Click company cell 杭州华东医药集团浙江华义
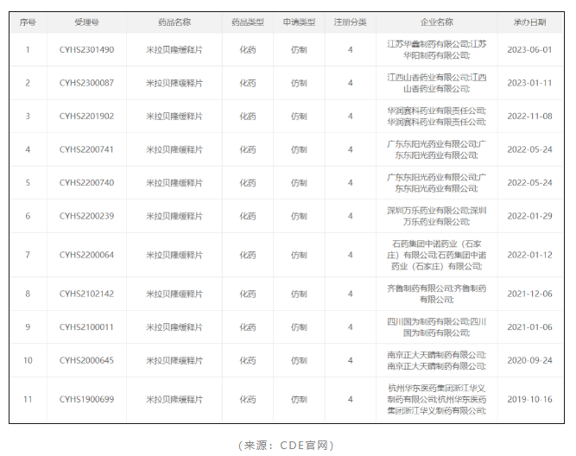 pyautogui.click(x=437, y=399)
